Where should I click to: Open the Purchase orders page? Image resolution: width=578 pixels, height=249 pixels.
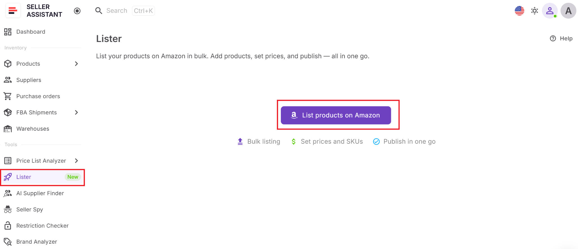point(38,96)
